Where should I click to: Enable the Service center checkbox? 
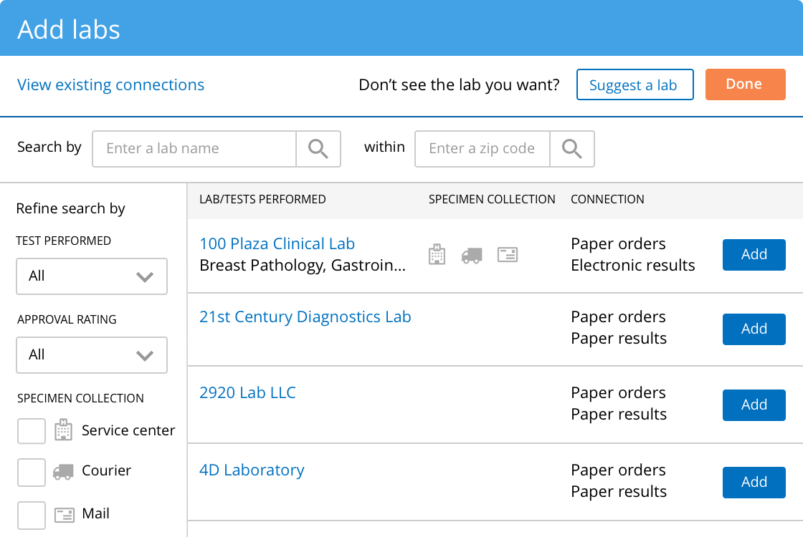point(32,430)
